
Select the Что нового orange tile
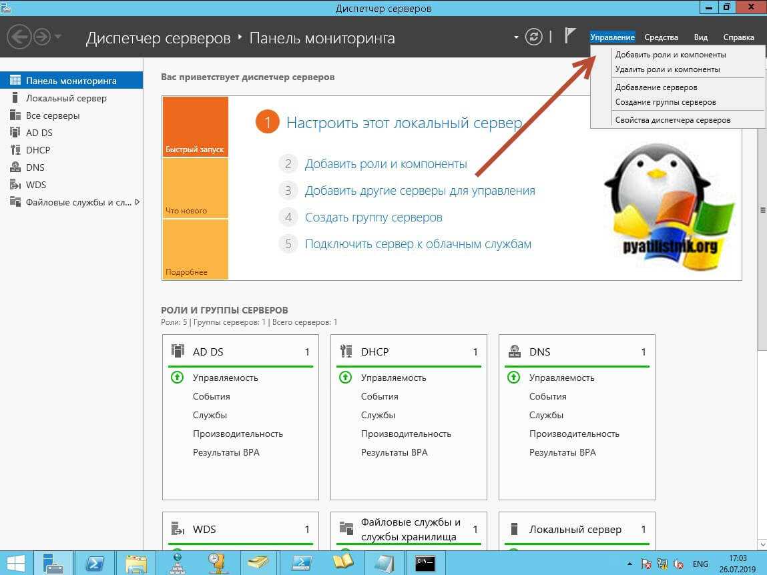(x=195, y=188)
